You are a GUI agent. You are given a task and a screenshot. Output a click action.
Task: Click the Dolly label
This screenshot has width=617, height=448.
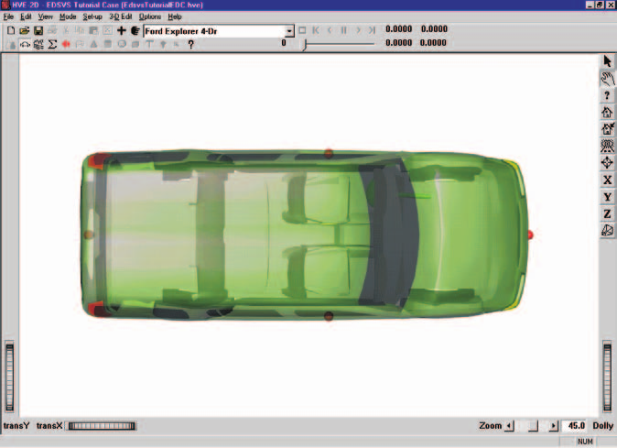point(603,426)
